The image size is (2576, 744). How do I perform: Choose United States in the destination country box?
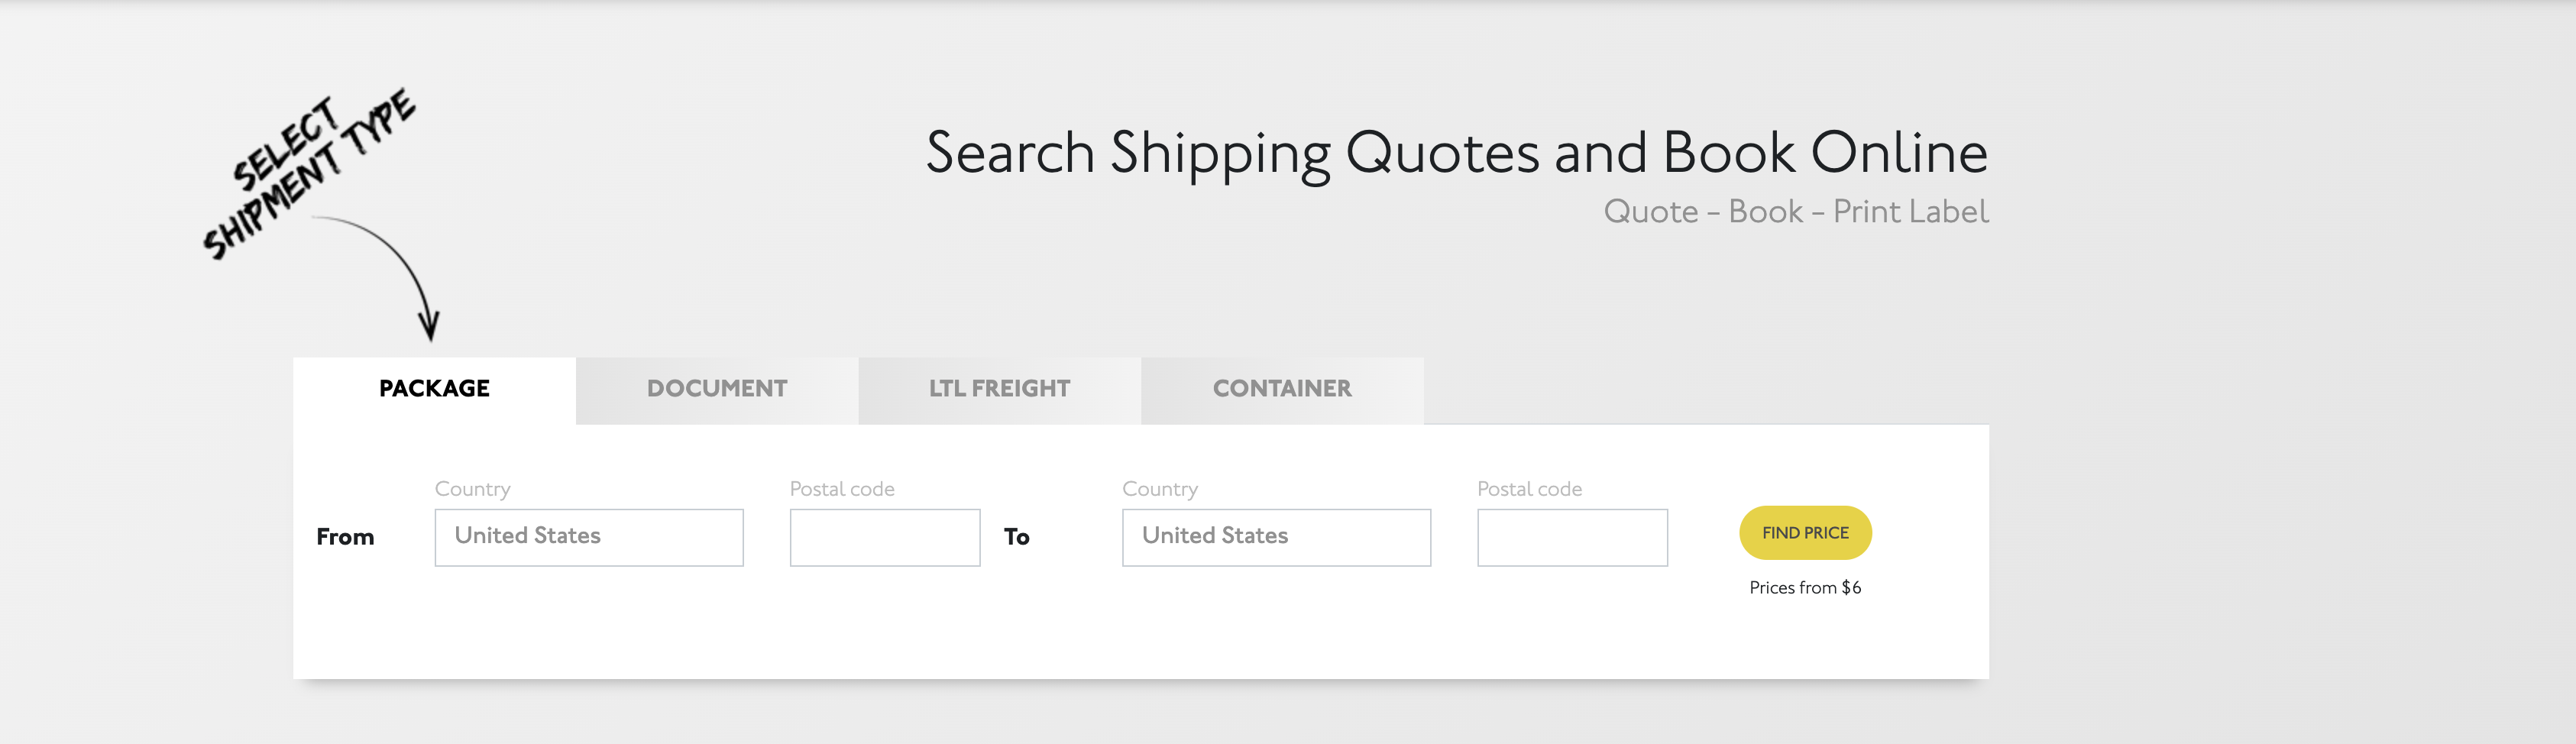click(1275, 537)
